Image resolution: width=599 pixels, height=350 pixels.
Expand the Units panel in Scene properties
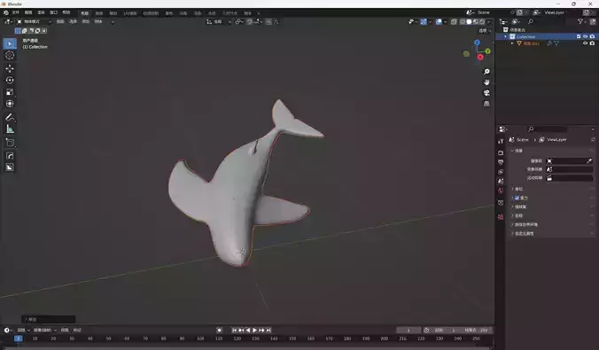[x=517, y=189]
